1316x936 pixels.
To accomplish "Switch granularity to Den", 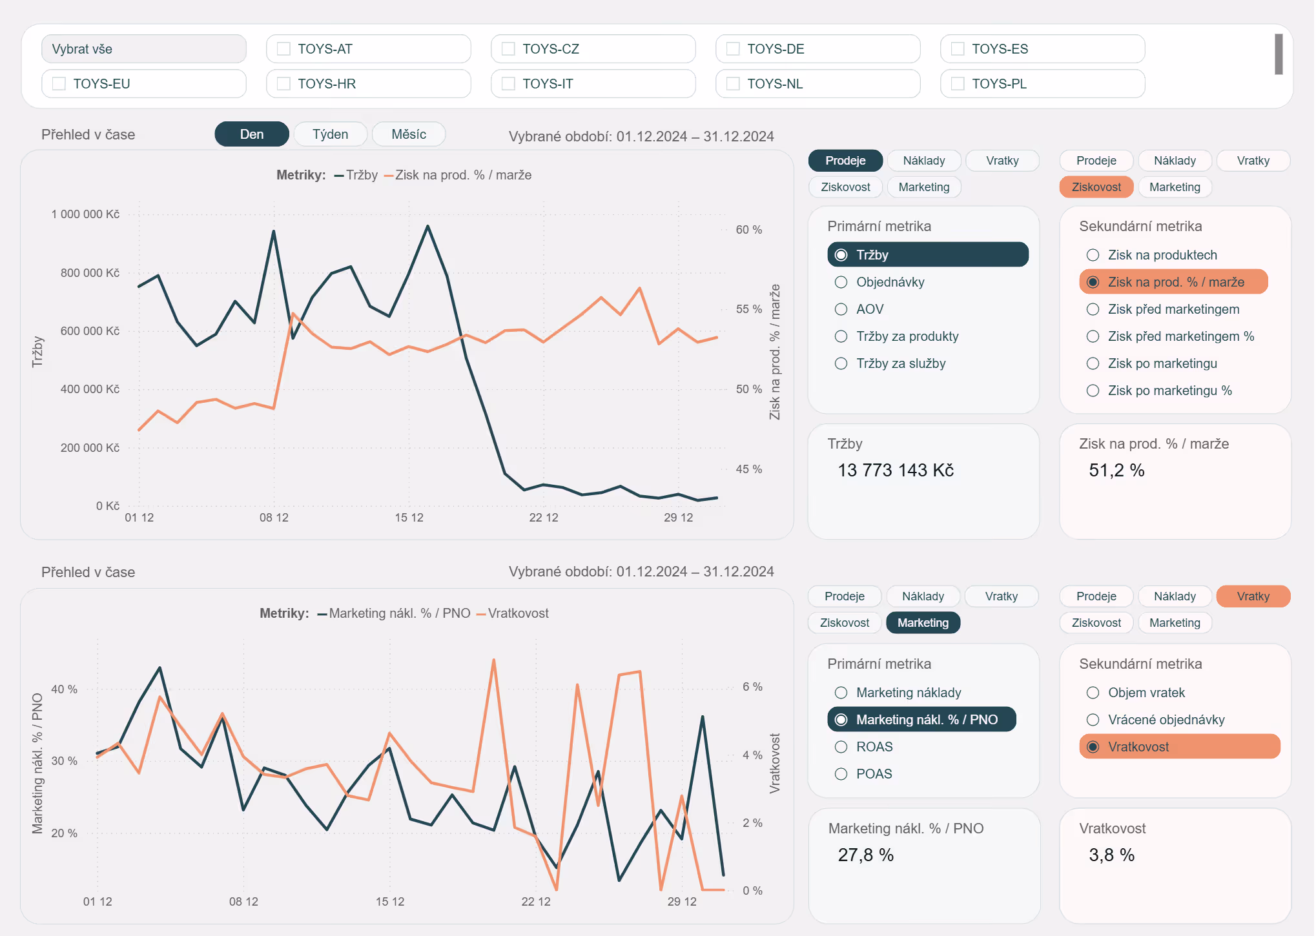I will click(x=252, y=134).
